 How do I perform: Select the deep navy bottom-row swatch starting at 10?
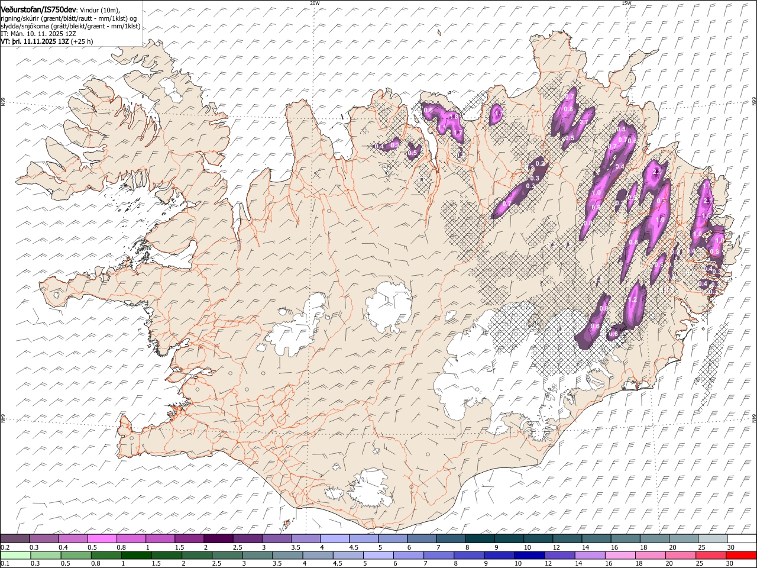[529, 555]
